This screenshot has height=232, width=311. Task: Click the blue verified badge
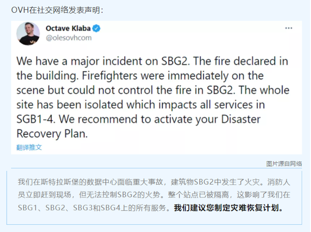pyautogui.click(x=96, y=28)
